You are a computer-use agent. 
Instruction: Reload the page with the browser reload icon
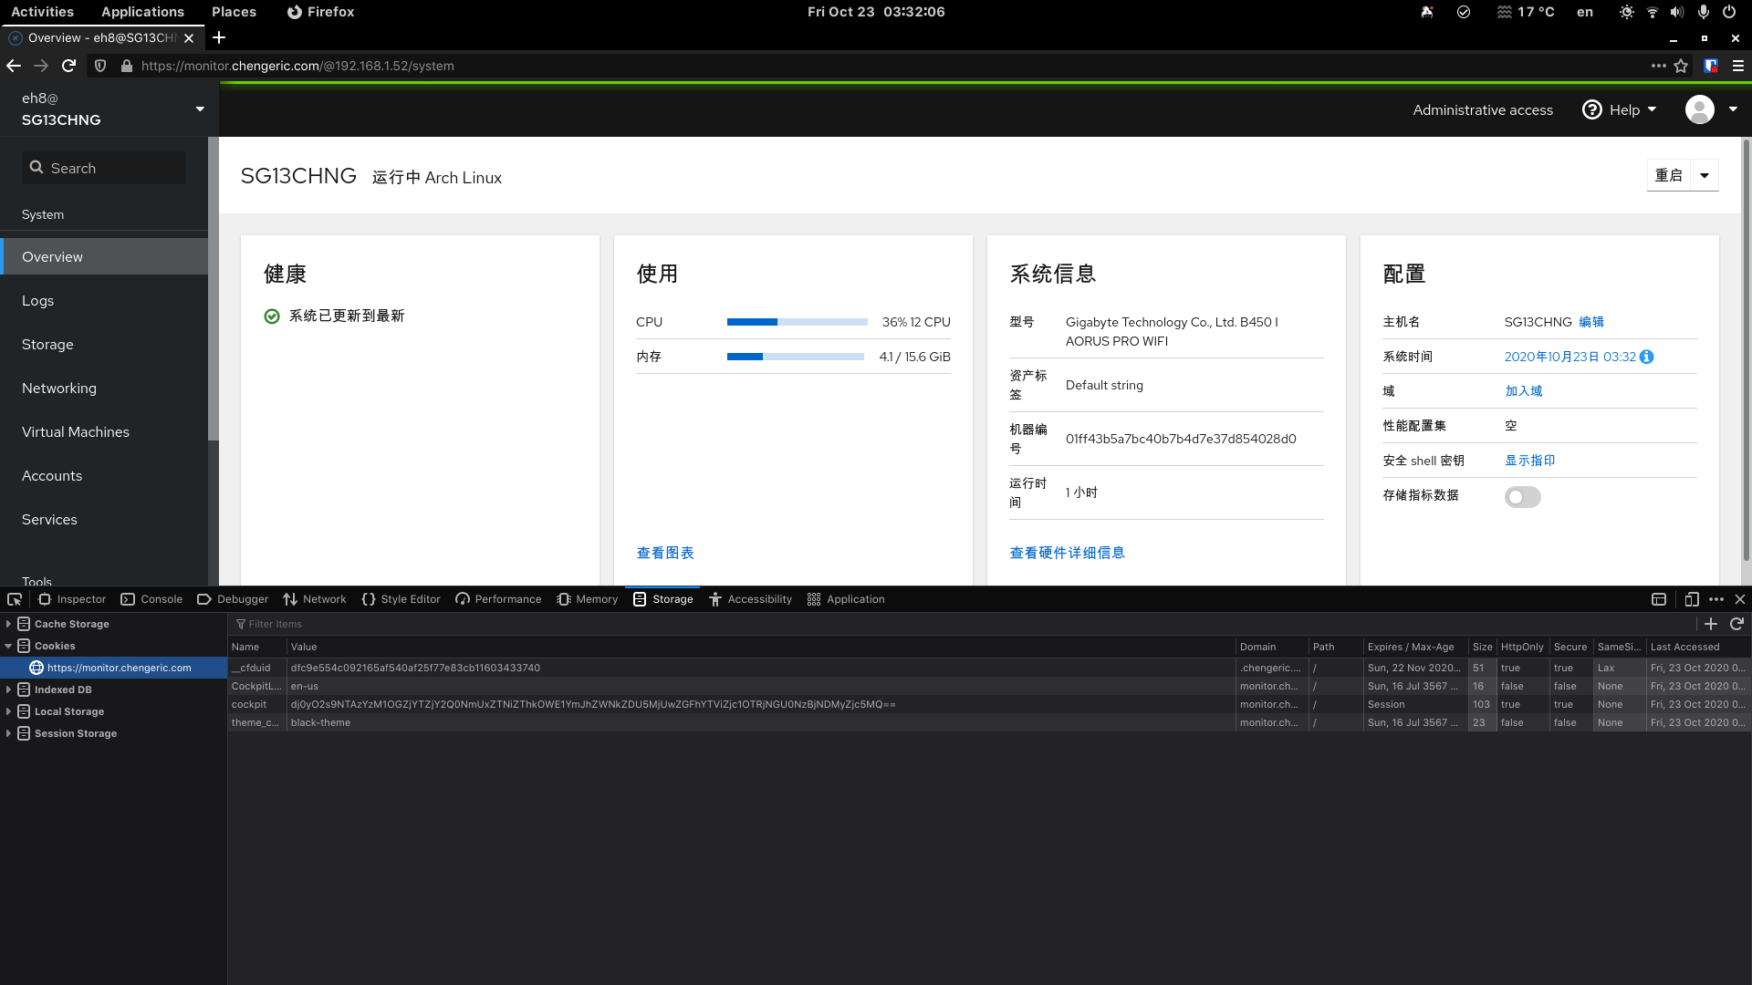click(68, 66)
